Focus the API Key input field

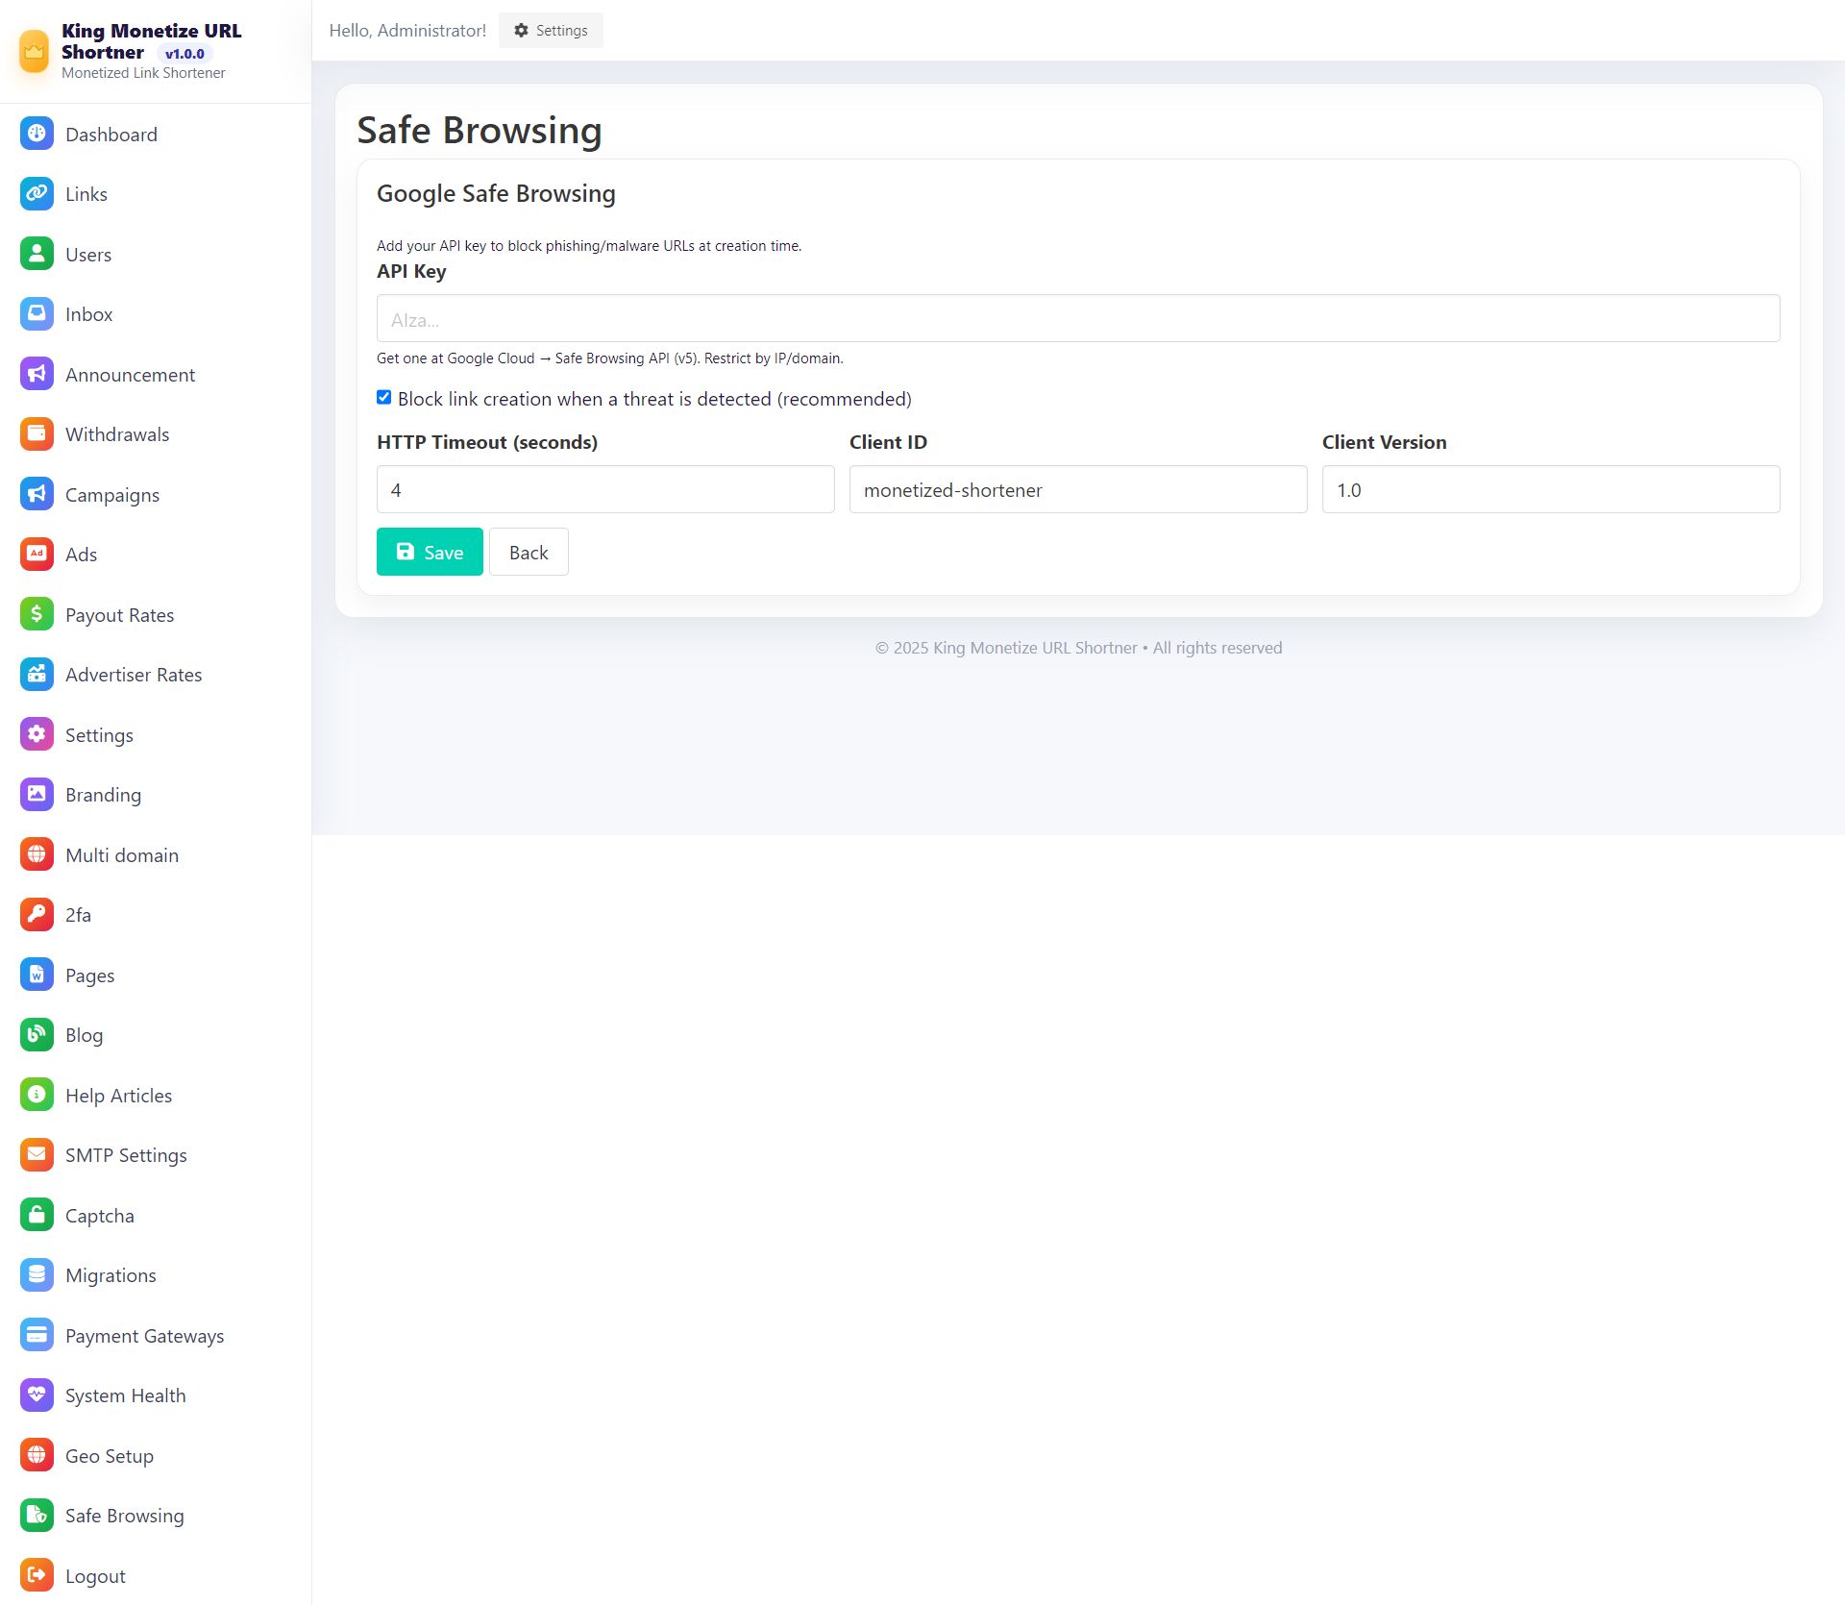(1077, 319)
